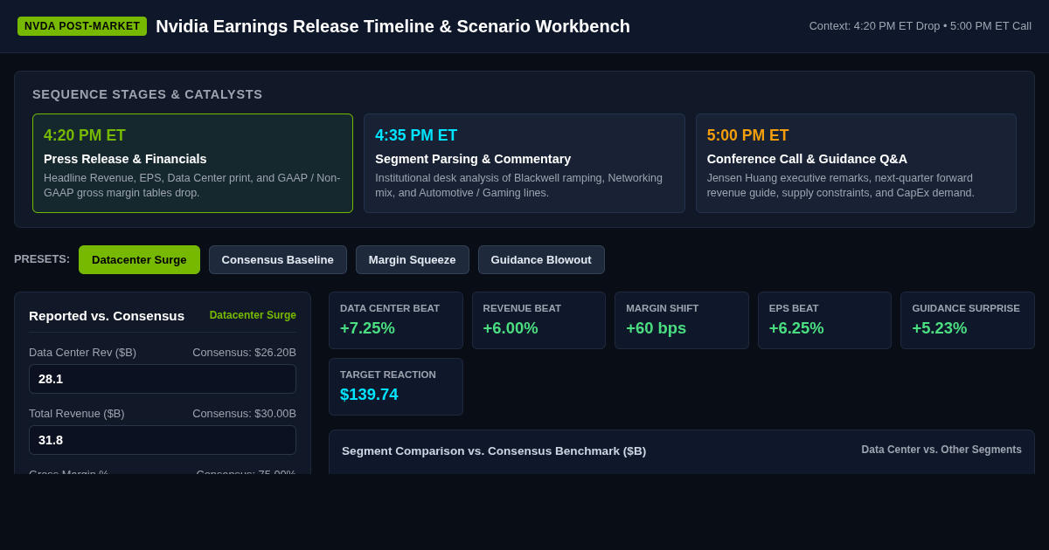Viewport: 1049px width, 550px height.
Task: Click the Consensus: $26.20B label
Action: [x=244, y=353]
